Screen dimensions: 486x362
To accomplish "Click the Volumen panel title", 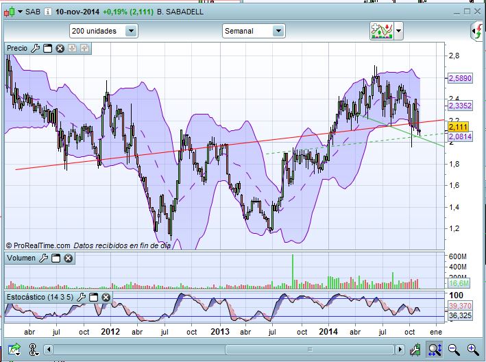I will coord(21,258).
